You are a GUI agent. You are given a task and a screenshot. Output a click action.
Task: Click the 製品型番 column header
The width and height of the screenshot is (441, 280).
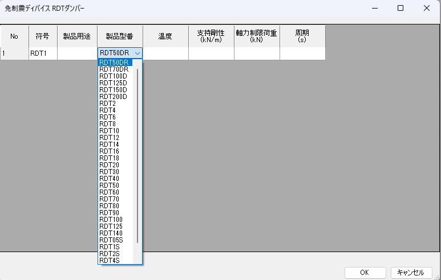pyautogui.click(x=120, y=36)
